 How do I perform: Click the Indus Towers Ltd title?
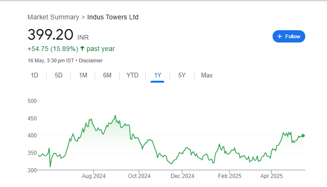[x=113, y=17]
